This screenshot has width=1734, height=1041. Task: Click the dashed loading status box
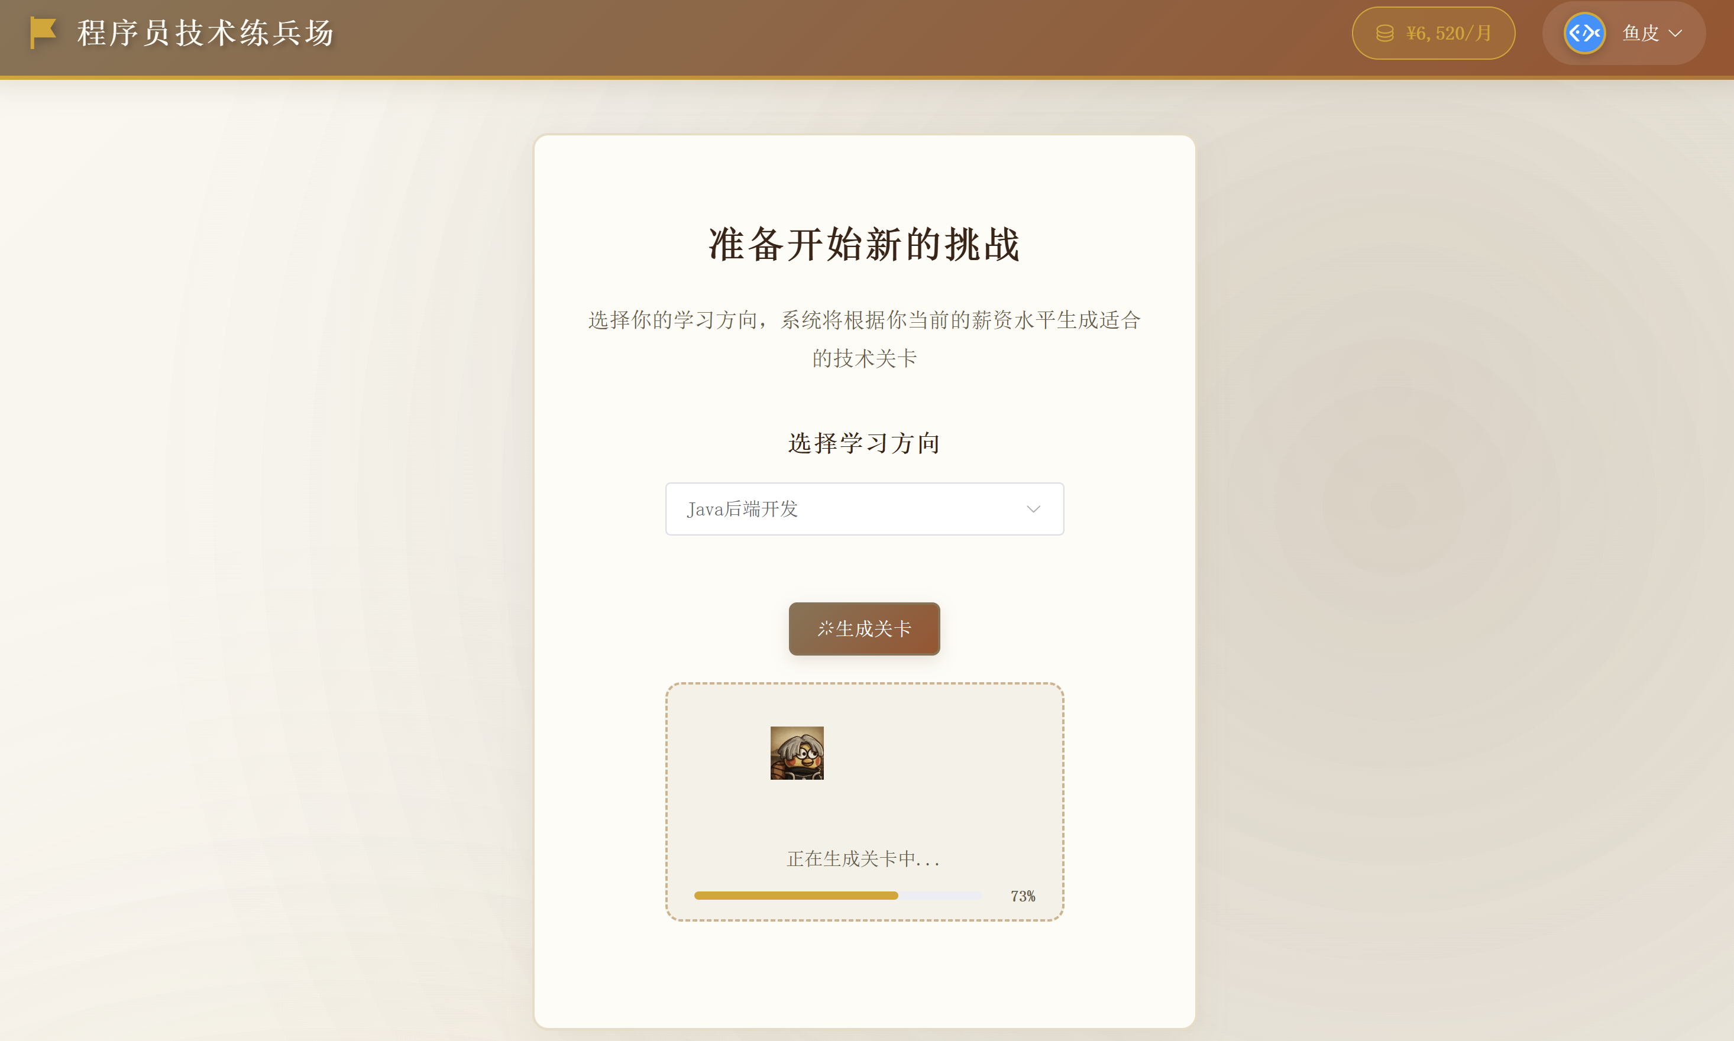pos(865,802)
